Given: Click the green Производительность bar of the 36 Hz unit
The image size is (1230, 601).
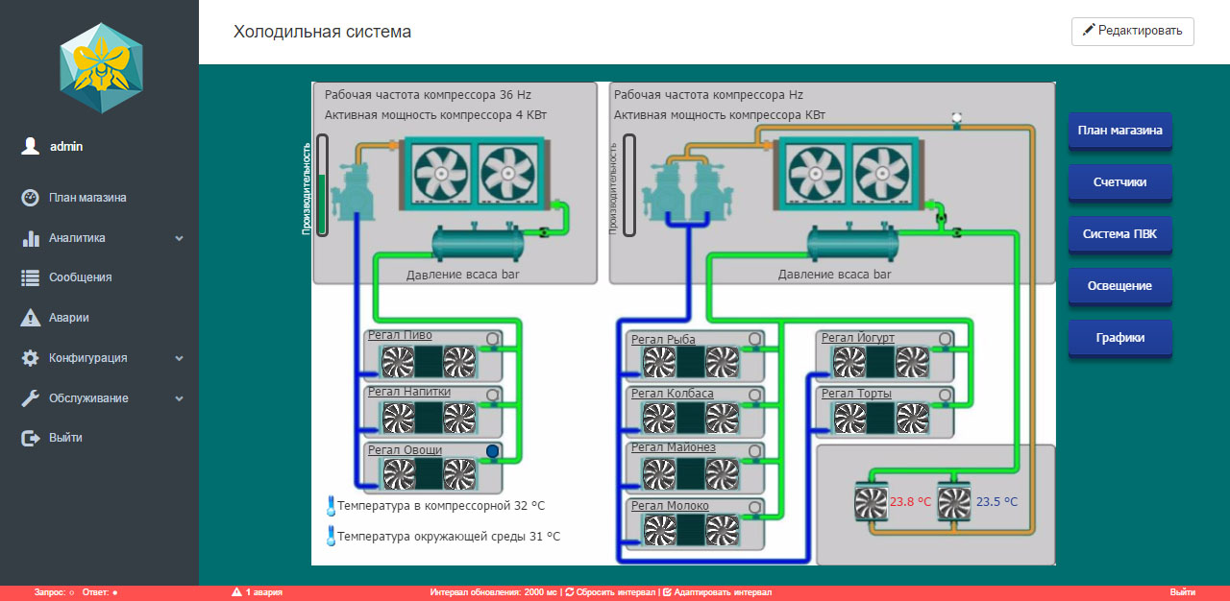Looking at the screenshot, I should (321, 185).
